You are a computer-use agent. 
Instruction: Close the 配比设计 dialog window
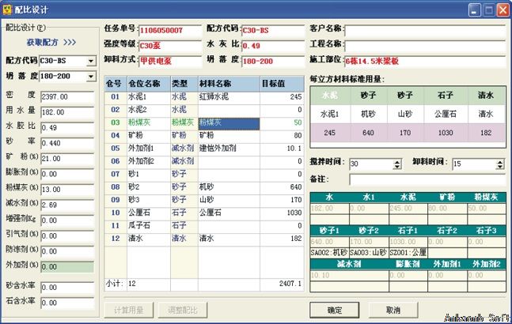[501, 9]
